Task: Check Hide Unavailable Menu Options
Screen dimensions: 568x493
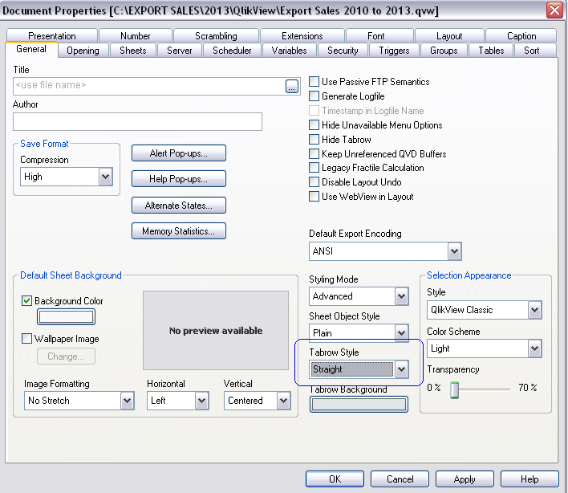Action: click(314, 124)
